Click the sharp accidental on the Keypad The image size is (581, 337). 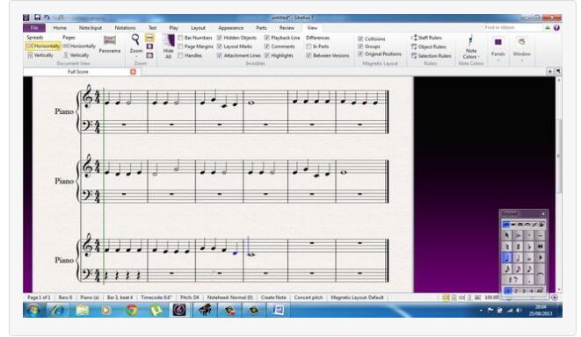[x=518, y=247]
